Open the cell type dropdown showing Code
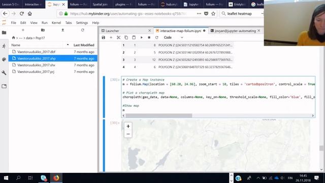The height and width of the screenshot is (183, 325). 173,38
